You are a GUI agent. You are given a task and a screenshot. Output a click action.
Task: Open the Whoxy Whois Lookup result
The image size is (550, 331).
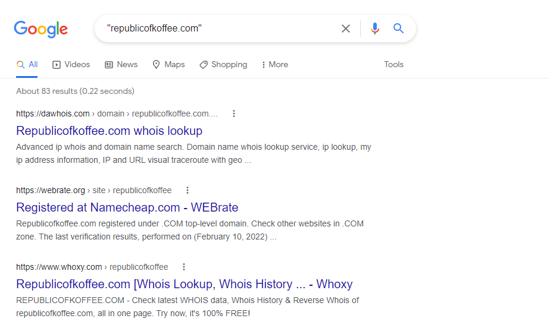(184, 284)
